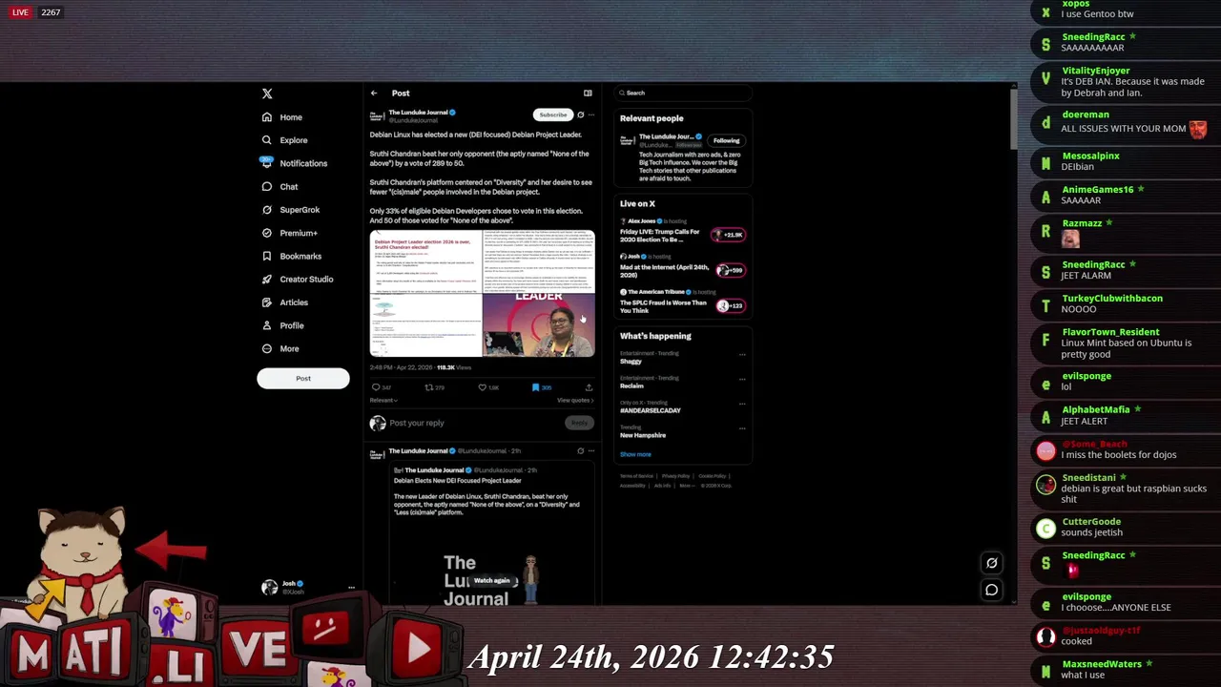The image size is (1221, 687).
Task: Click the +599 listeners badge
Action: coord(730,270)
